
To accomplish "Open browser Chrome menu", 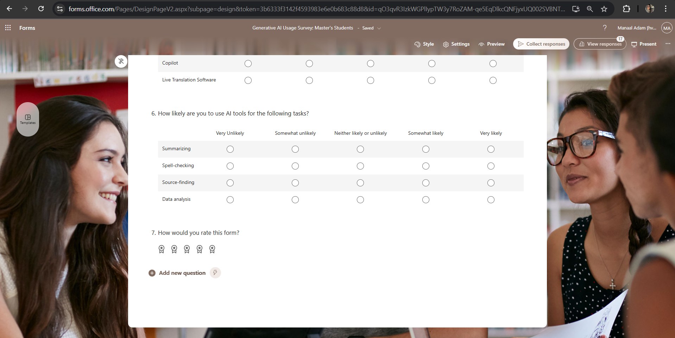I will click(x=666, y=9).
